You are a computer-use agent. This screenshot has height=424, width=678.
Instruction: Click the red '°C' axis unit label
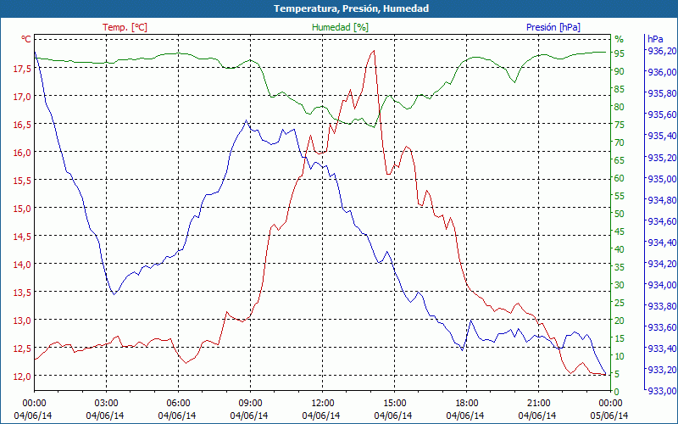[x=26, y=39]
